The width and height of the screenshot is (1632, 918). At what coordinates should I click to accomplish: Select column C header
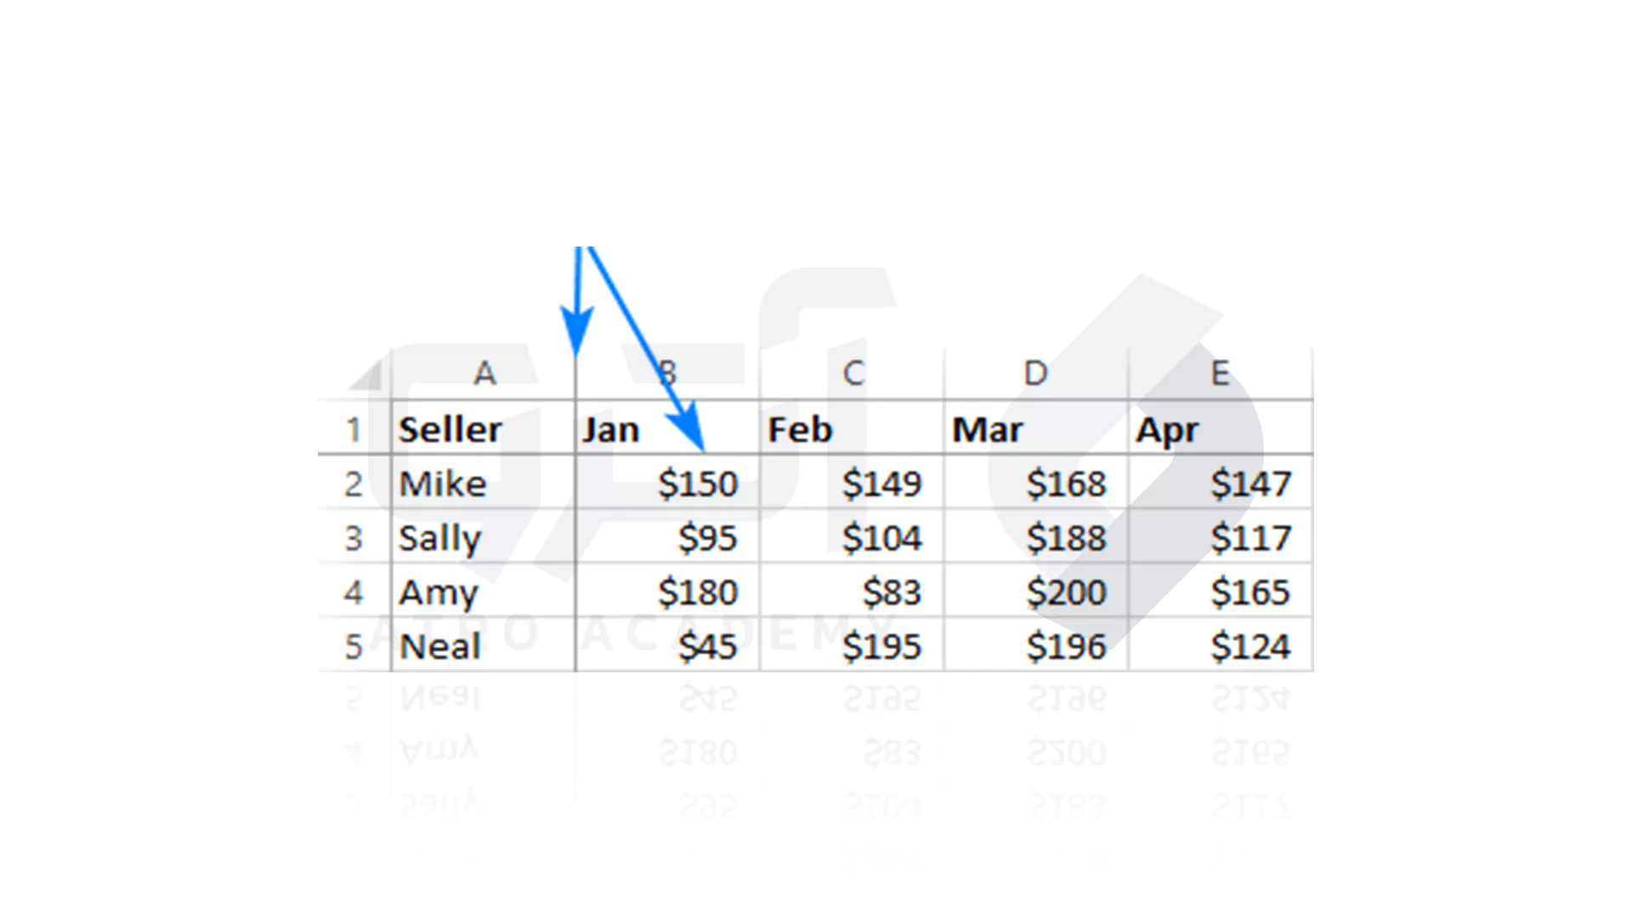[852, 373]
